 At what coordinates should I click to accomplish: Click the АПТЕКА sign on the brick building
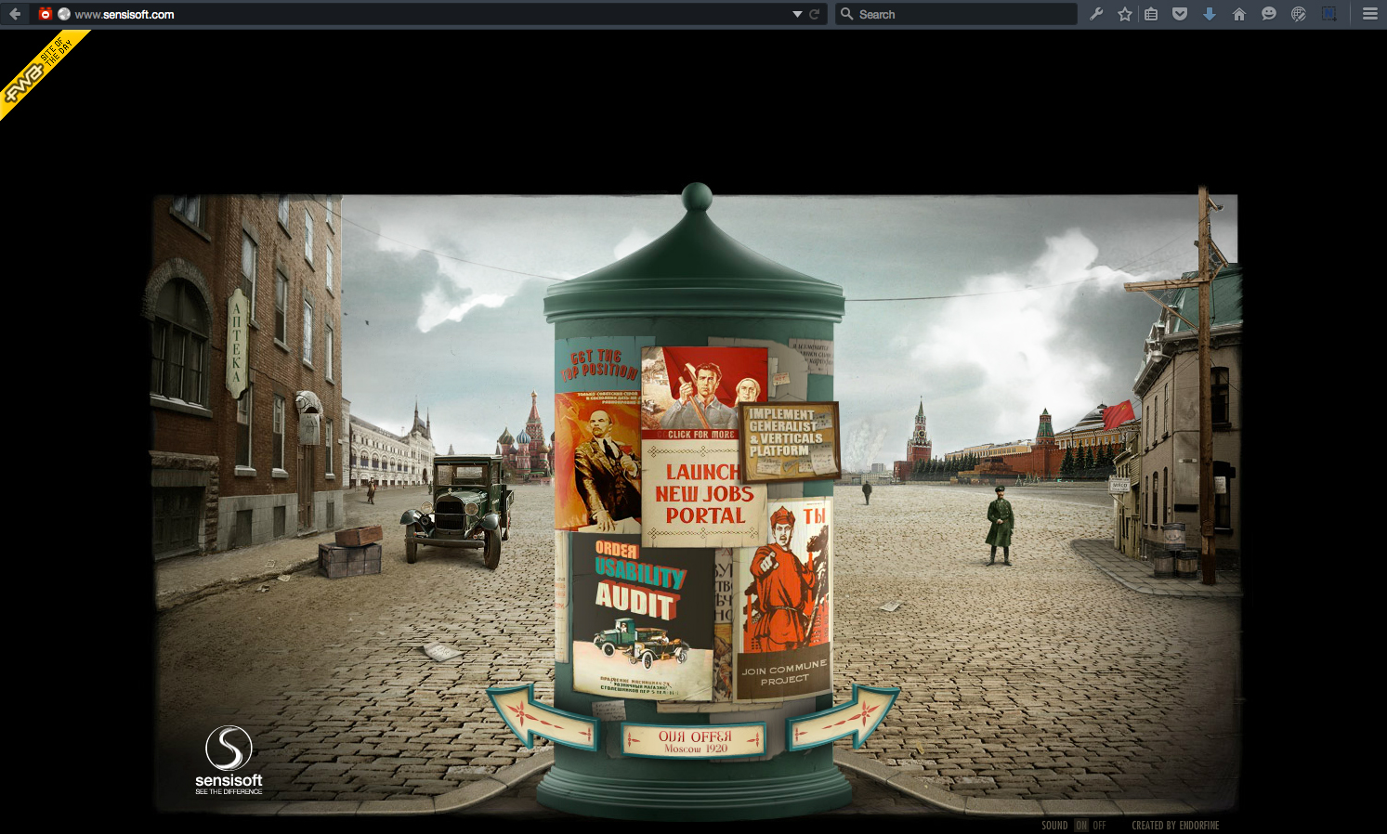tap(237, 344)
